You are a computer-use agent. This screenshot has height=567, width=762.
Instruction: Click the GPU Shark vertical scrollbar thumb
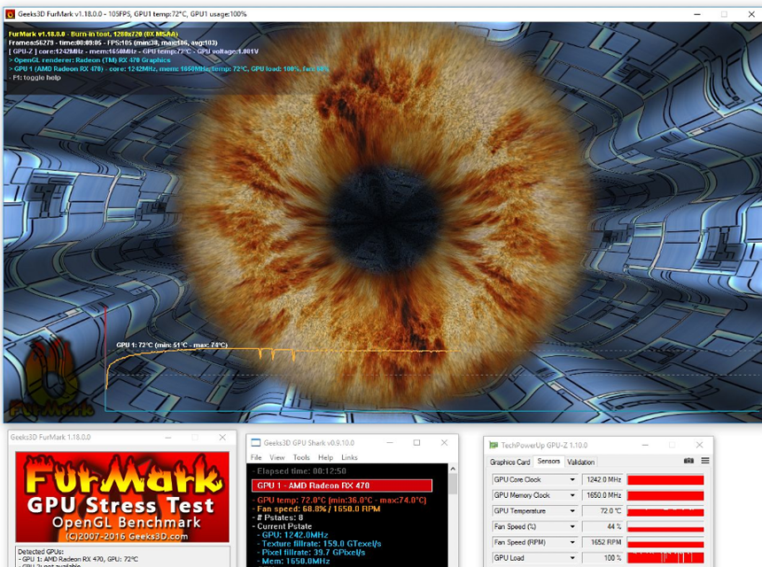click(453, 484)
